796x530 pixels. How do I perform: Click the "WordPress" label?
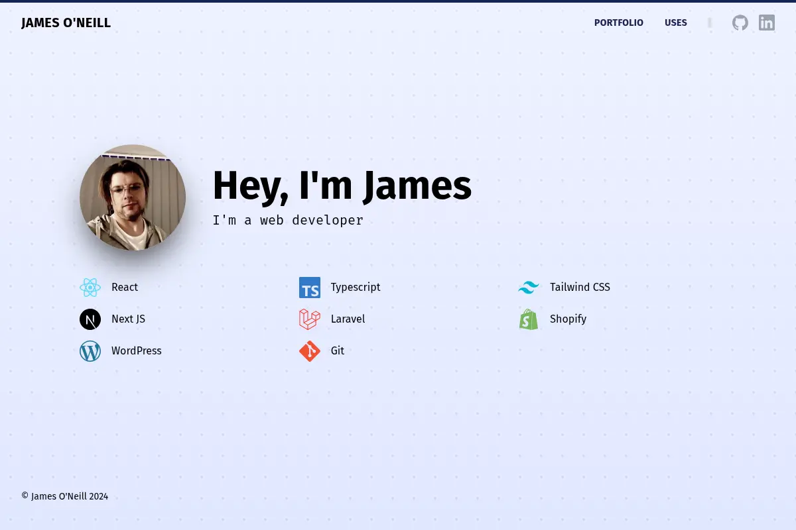coord(137,350)
